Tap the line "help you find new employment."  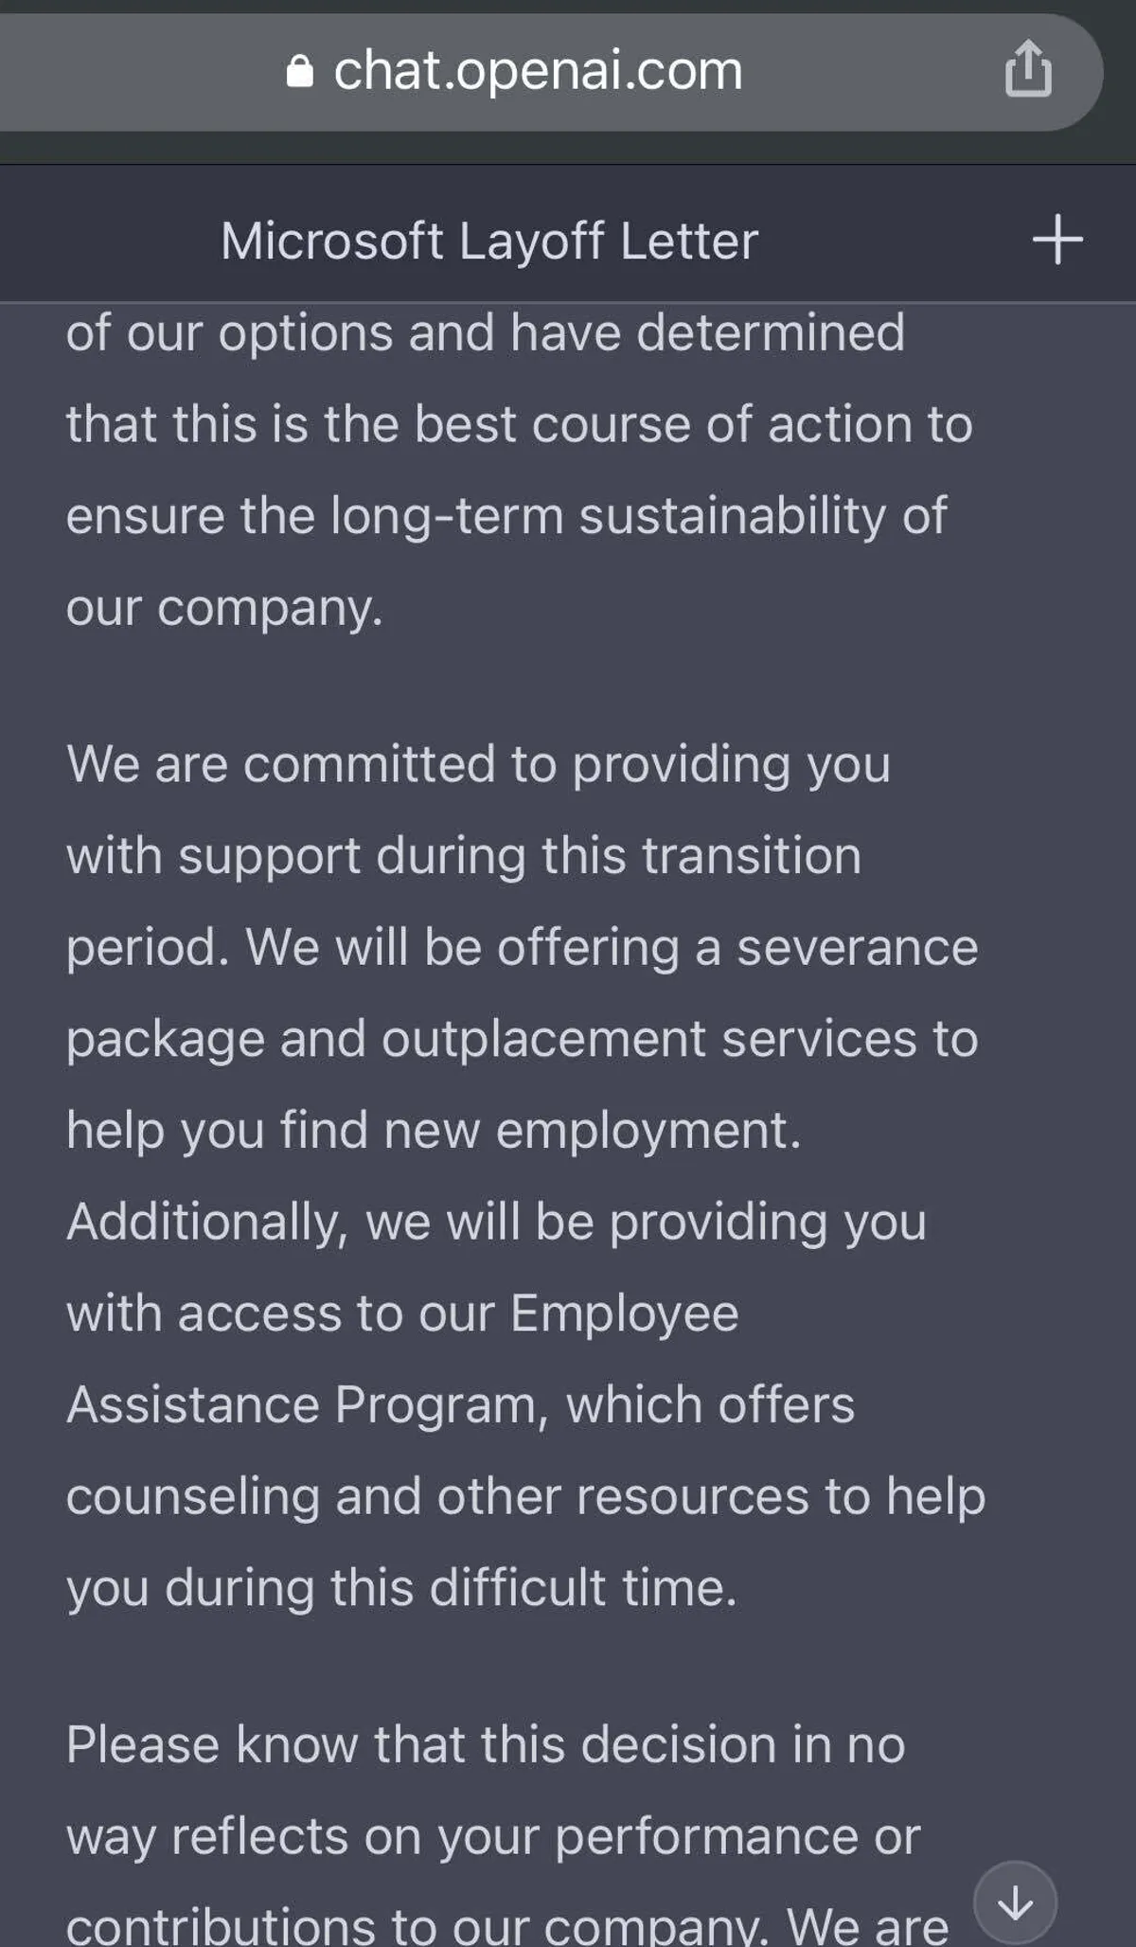point(434,1131)
